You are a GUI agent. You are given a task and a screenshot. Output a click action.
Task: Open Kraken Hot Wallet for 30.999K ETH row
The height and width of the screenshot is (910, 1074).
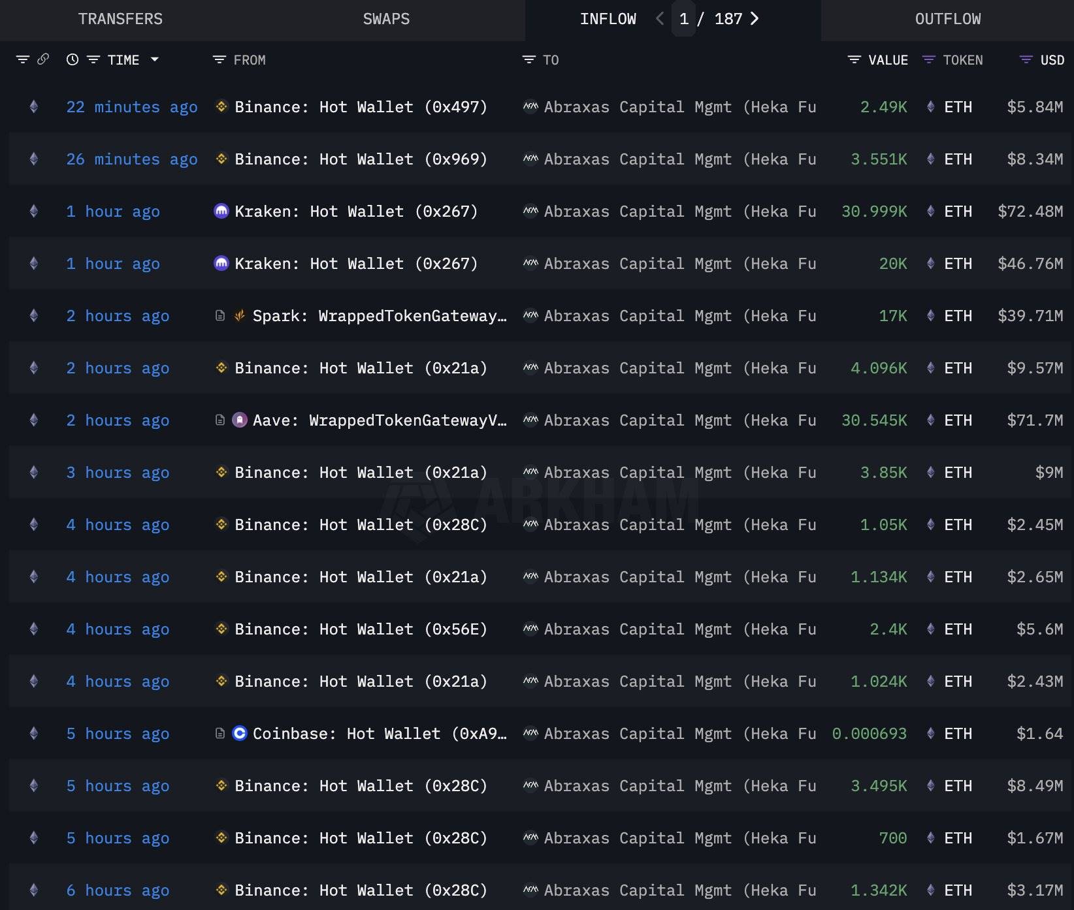coord(356,212)
